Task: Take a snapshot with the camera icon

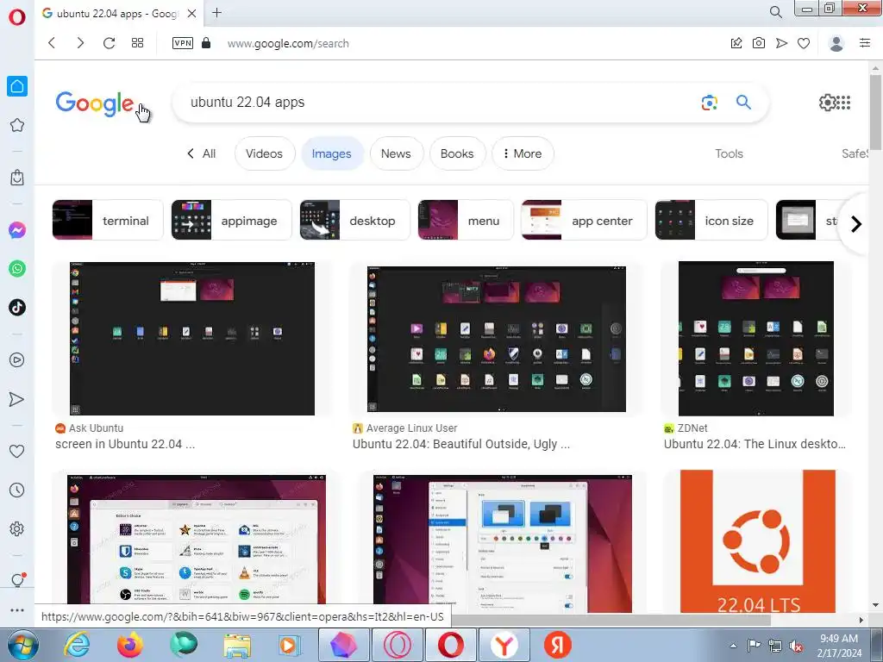Action: (759, 43)
